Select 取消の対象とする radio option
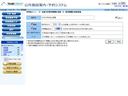The height and width of the screenshot is (96, 128). click(60, 33)
